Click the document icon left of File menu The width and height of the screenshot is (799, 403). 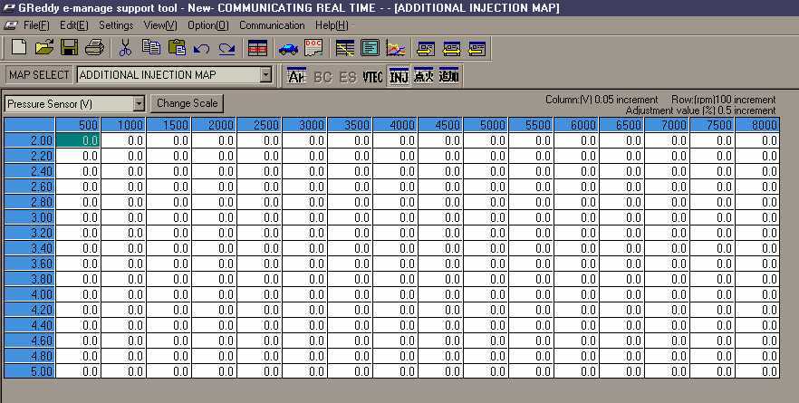pos(10,25)
